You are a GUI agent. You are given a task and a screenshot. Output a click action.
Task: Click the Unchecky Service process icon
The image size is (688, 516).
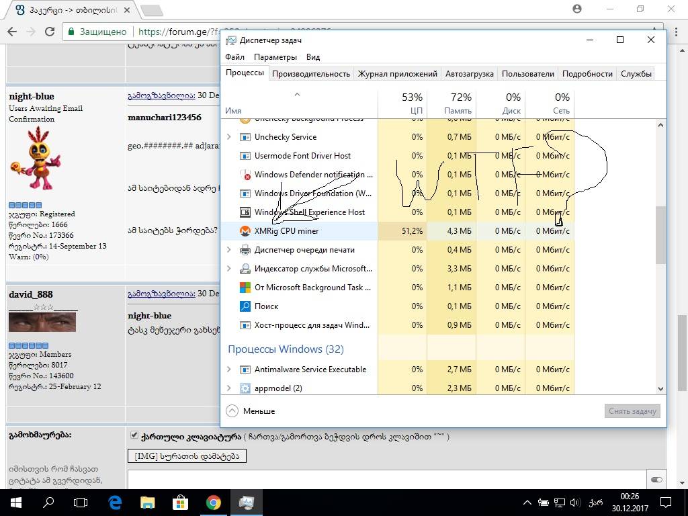(x=245, y=137)
